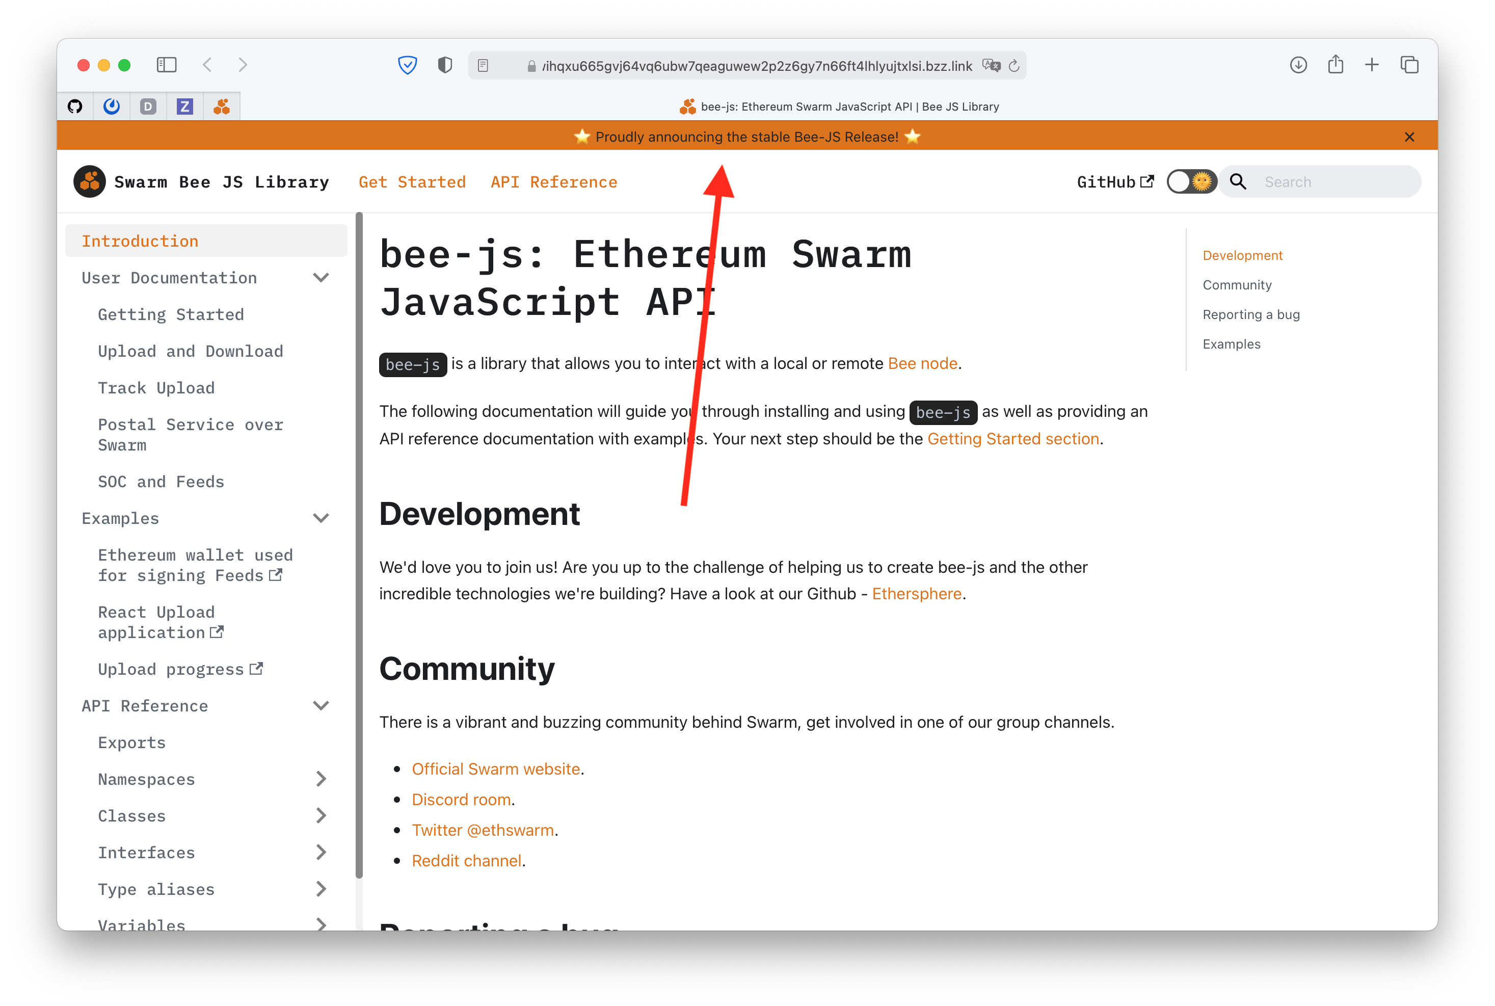Open the GitHub bookmark in the bookmarks bar

click(75, 106)
